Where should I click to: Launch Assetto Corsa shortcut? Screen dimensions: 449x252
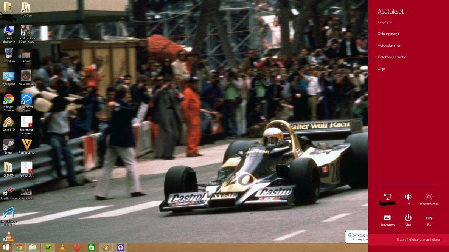click(x=9, y=193)
